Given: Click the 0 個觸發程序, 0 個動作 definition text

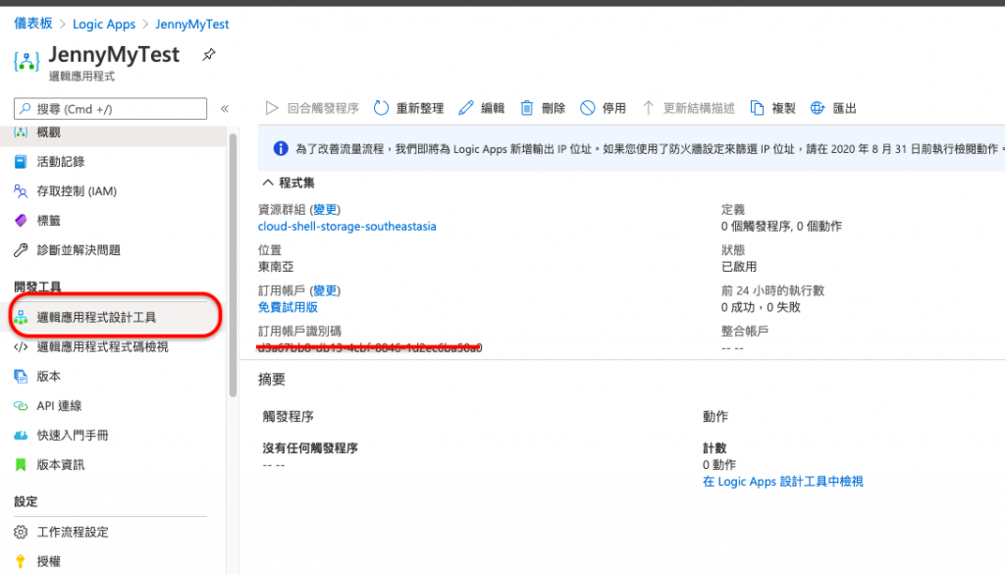Looking at the screenshot, I should point(781,226).
